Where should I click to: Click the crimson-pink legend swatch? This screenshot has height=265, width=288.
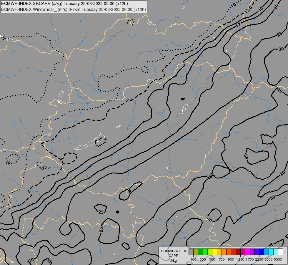pos(243,252)
